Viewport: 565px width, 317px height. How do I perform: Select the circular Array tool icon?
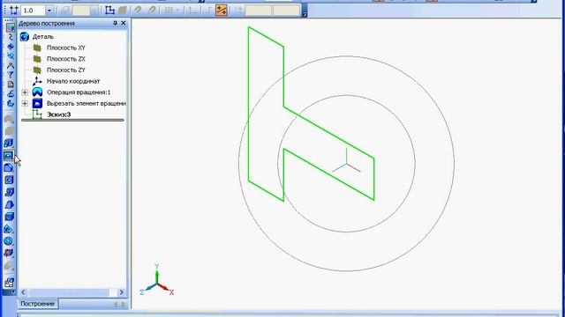coord(9,241)
